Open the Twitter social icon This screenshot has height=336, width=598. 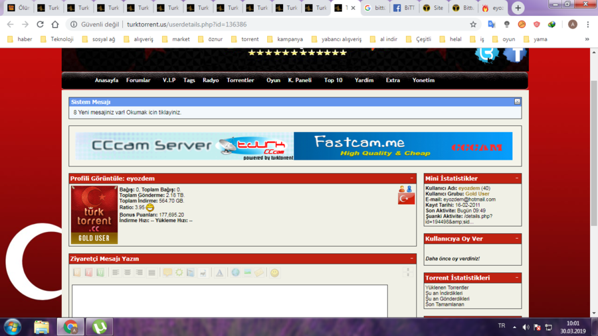pos(487,54)
